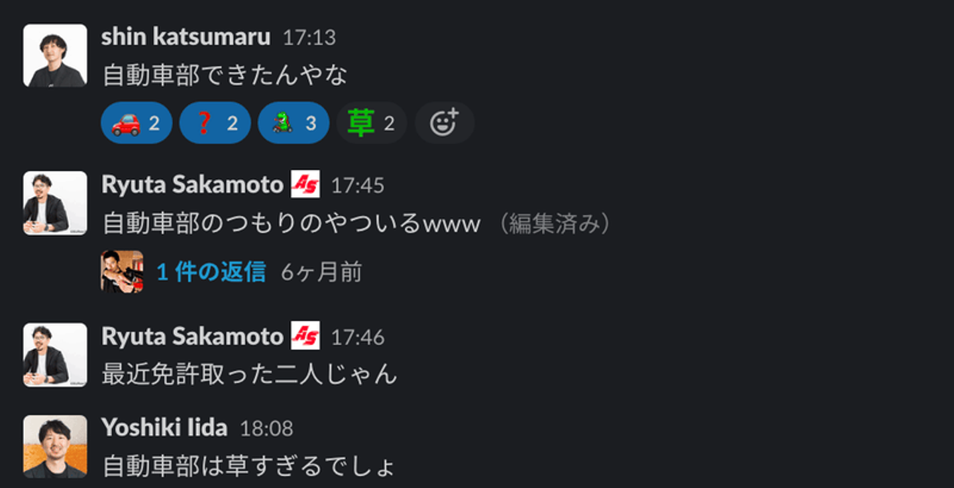
Task: Open the 17:45 timestamp link
Action: pos(358,185)
